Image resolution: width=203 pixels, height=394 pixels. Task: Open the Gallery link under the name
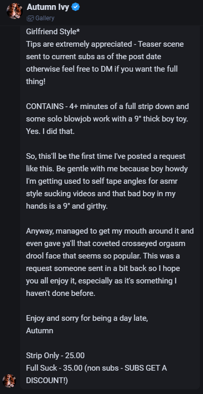pos(40,18)
